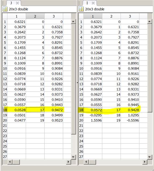The width and height of the screenshot is (154, 171).
Task: Click vertical scrollbar thumb in J panel
Action: (73, 79)
